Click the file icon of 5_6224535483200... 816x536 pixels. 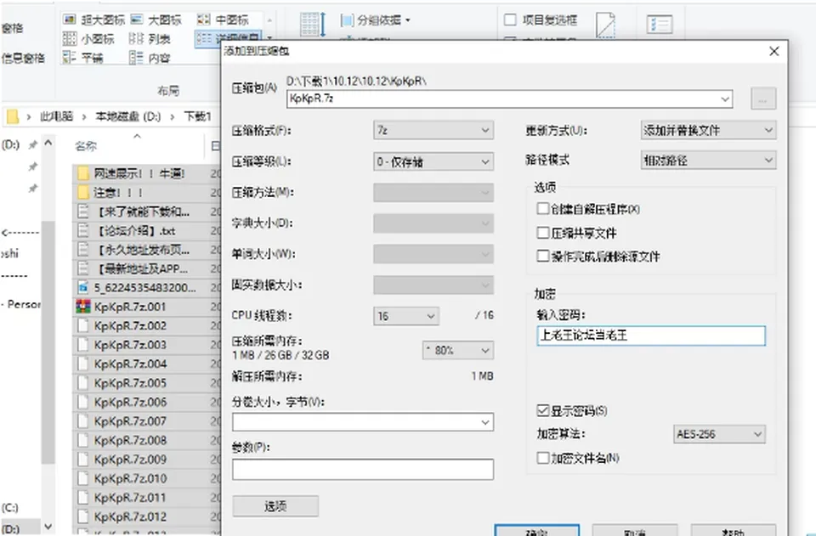point(83,287)
